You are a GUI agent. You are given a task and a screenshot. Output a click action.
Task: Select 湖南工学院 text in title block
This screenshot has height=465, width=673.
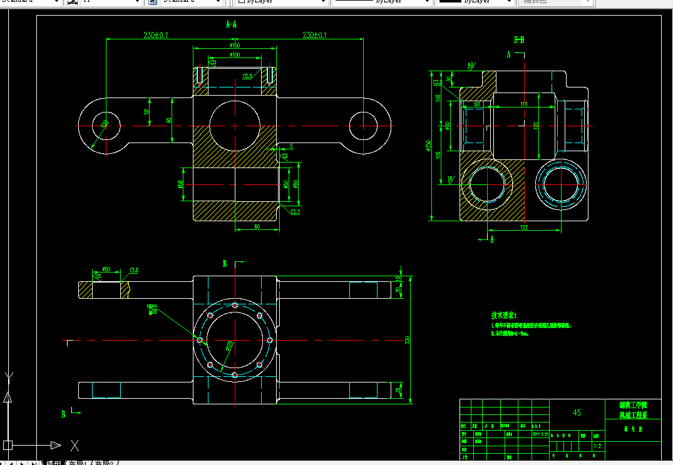pyautogui.click(x=633, y=405)
